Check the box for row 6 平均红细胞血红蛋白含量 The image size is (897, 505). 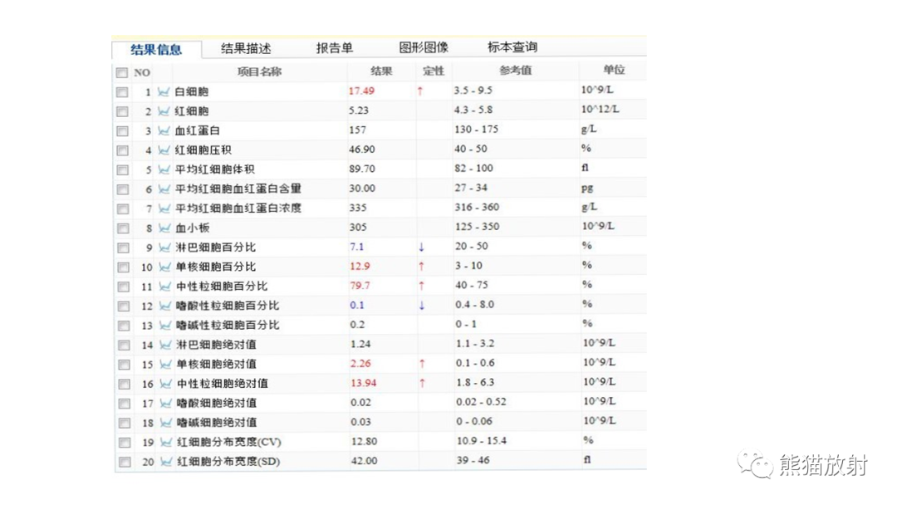(x=123, y=189)
